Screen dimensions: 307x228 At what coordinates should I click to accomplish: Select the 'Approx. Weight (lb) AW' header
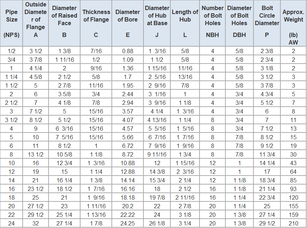(x=293, y=23)
